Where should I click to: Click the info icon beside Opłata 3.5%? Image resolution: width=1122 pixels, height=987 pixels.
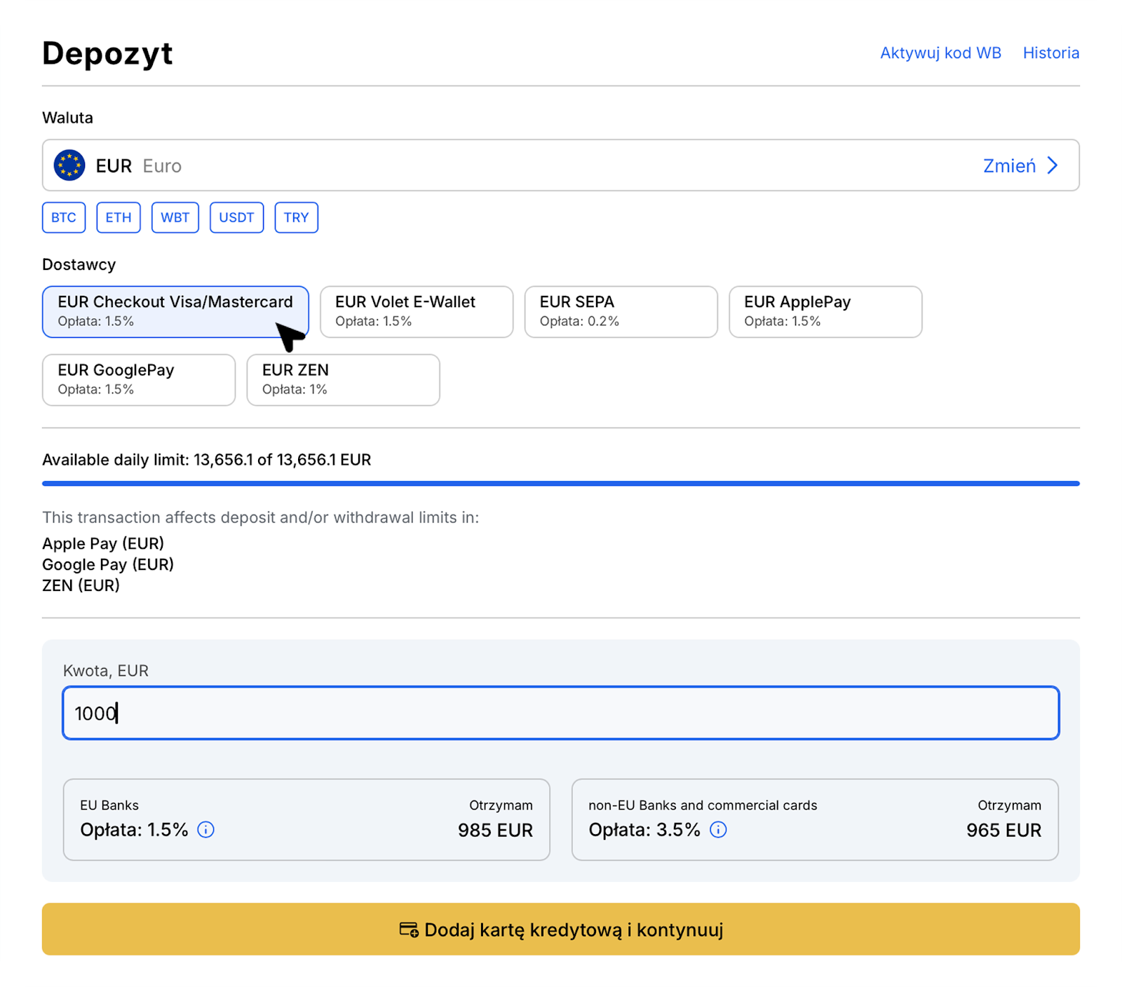718,830
